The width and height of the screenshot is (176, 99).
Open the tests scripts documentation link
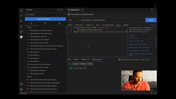(143, 32)
